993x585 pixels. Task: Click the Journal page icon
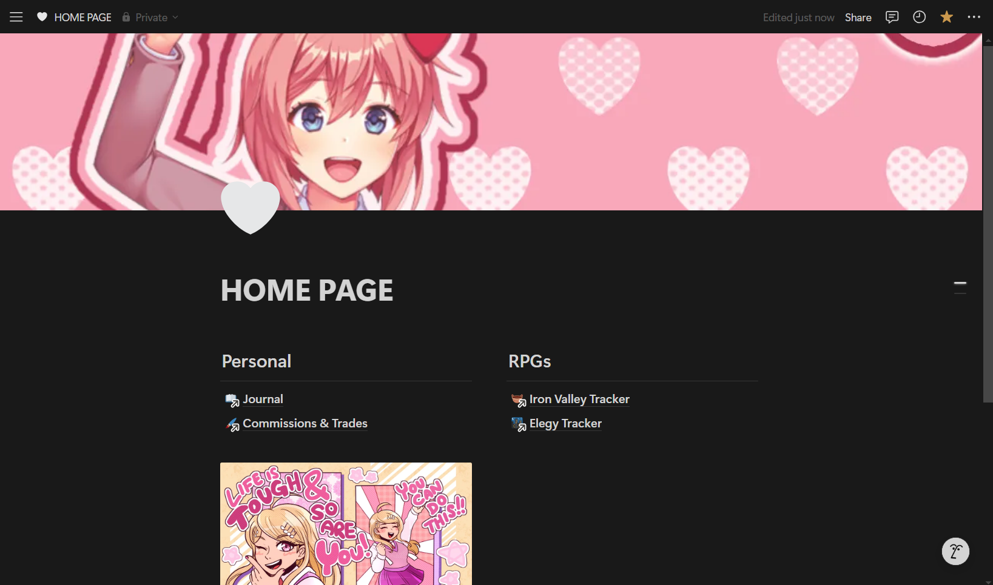(232, 400)
